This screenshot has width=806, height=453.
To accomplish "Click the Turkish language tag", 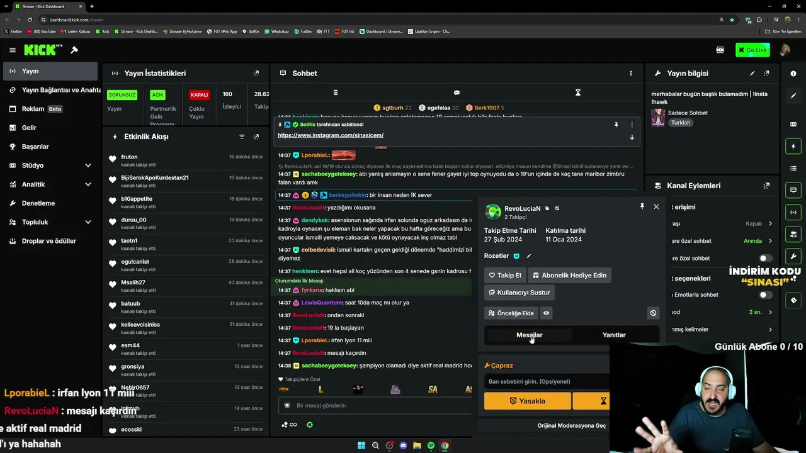I will click(681, 123).
